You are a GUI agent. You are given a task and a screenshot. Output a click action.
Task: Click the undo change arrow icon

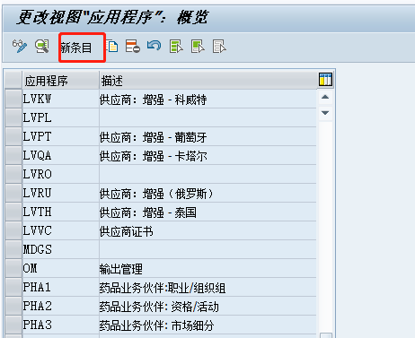point(155,47)
